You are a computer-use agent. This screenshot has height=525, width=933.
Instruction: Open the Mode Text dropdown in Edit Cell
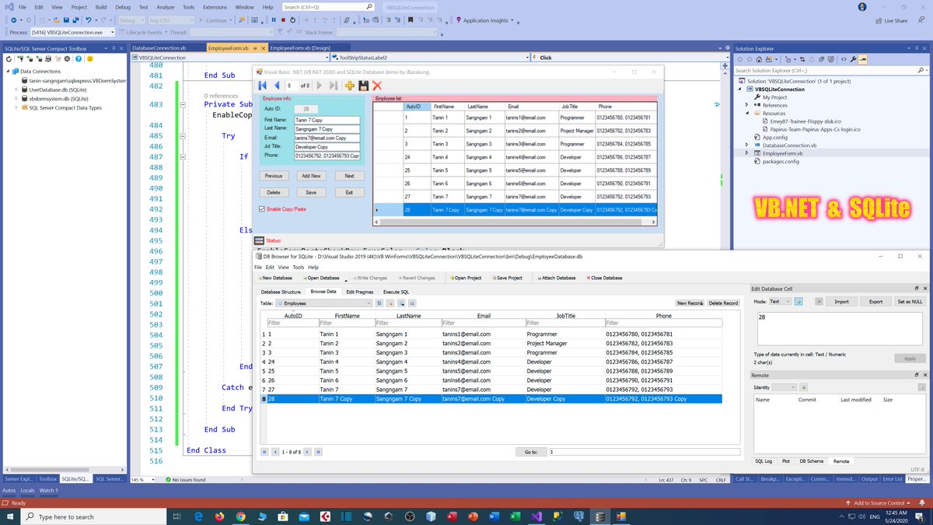coord(780,301)
